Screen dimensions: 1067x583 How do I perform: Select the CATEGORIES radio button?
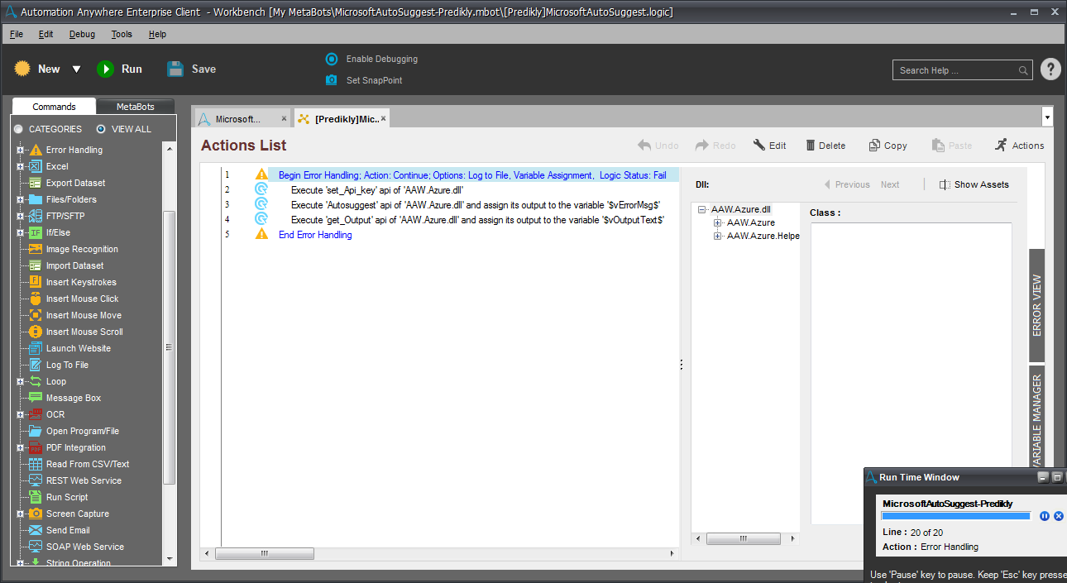[x=18, y=129]
